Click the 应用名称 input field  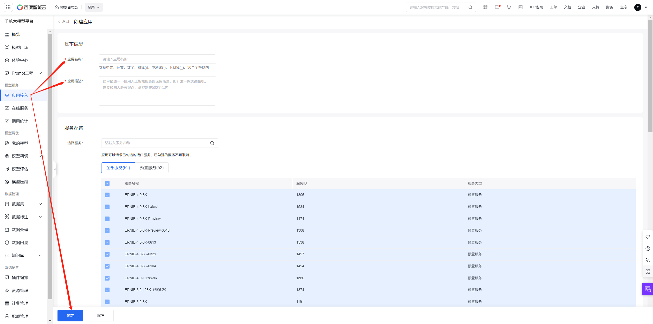pyautogui.click(x=157, y=59)
